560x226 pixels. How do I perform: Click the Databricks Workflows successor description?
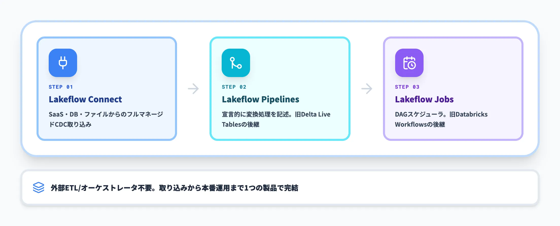[x=441, y=119]
